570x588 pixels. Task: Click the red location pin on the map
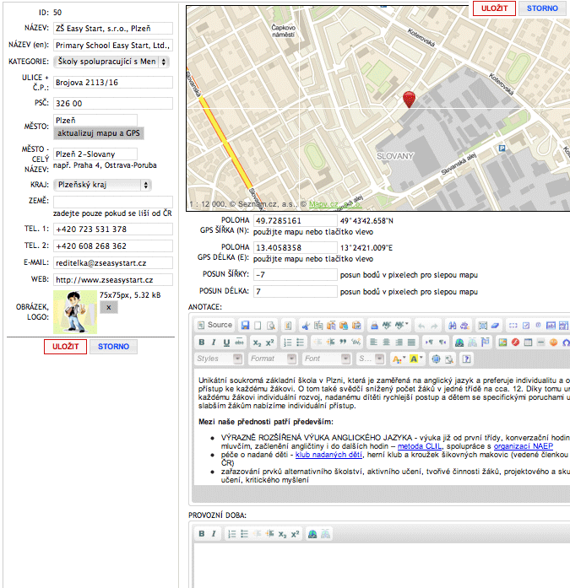[410, 100]
